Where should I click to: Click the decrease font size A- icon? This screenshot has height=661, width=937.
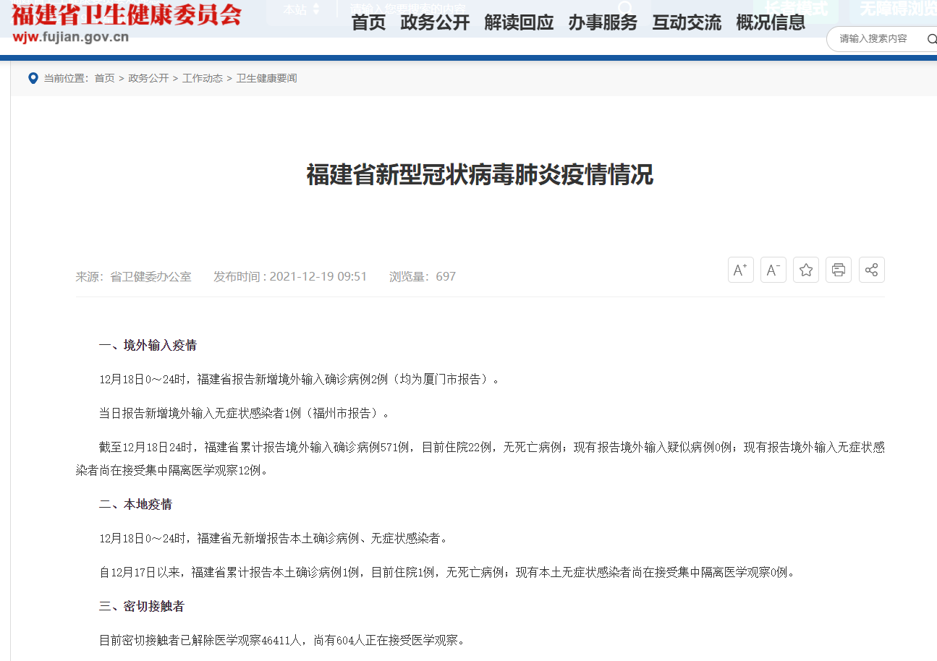pos(773,270)
